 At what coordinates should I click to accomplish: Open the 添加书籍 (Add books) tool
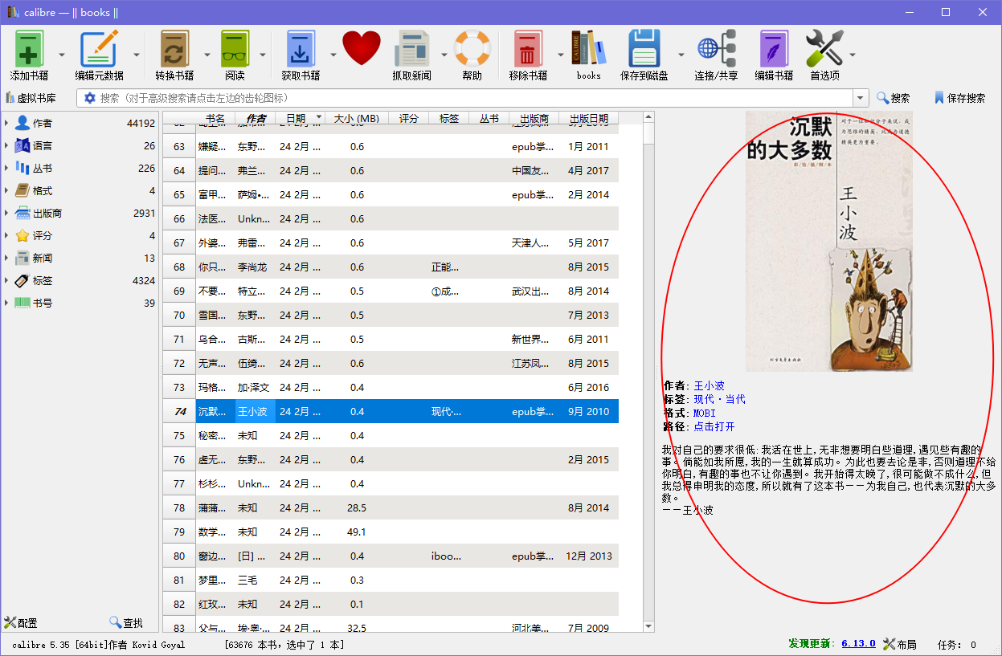[x=29, y=48]
